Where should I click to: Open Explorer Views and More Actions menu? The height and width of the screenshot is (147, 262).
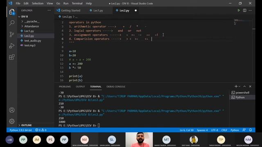49,10
